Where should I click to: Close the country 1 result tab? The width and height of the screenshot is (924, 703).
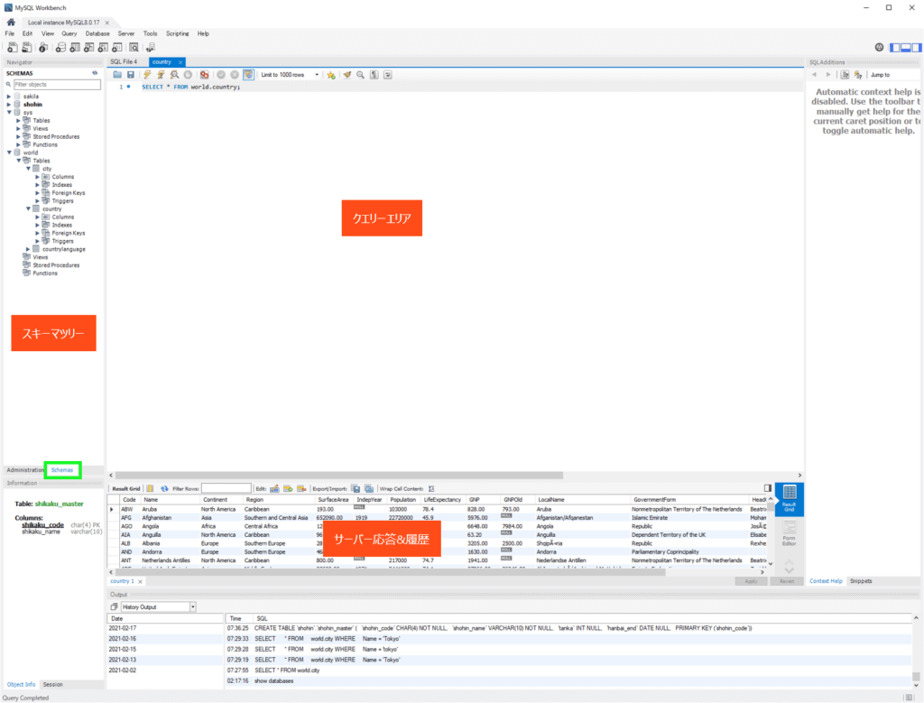[x=140, y=581]
